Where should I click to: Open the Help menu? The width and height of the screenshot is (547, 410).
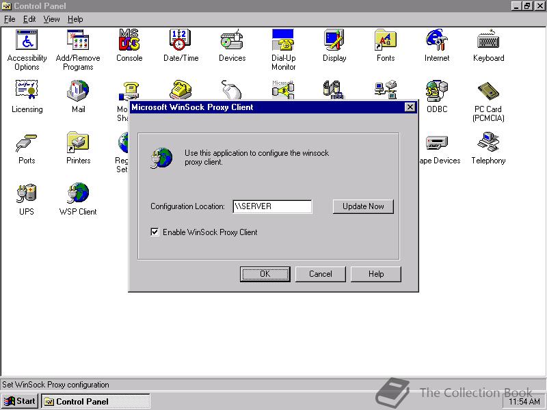[x=75, y=19]
